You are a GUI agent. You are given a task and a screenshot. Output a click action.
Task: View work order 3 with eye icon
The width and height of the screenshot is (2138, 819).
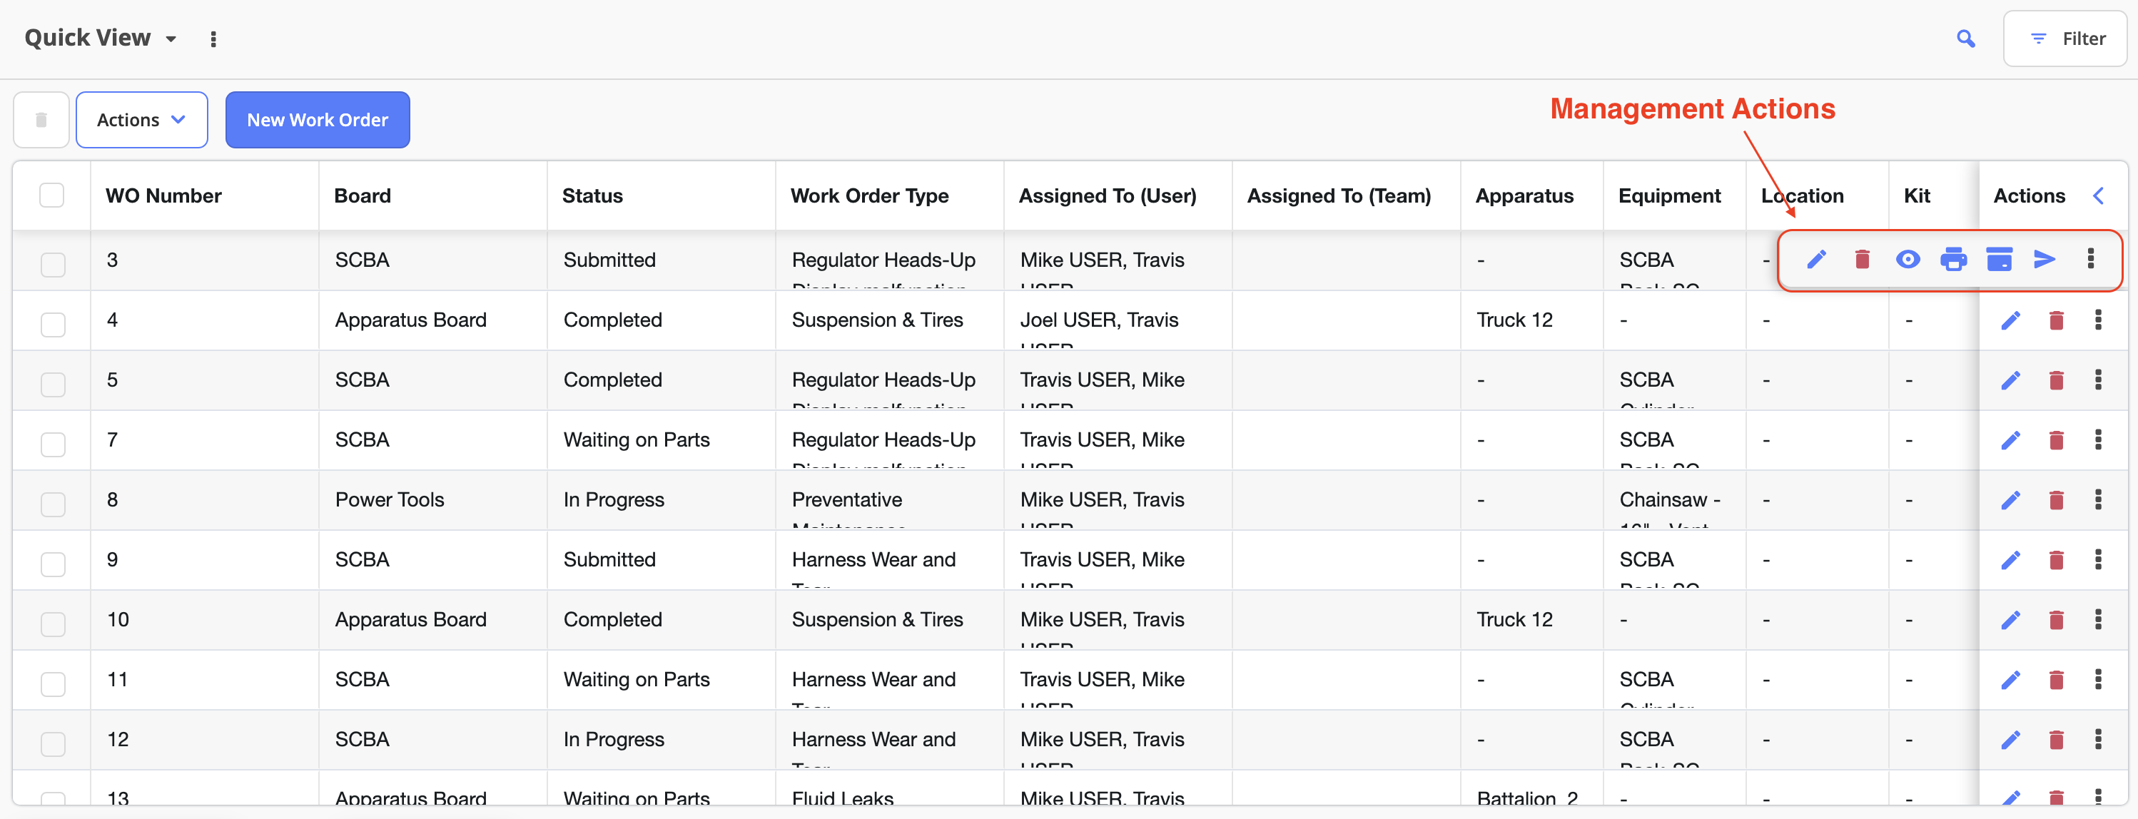1908,260
